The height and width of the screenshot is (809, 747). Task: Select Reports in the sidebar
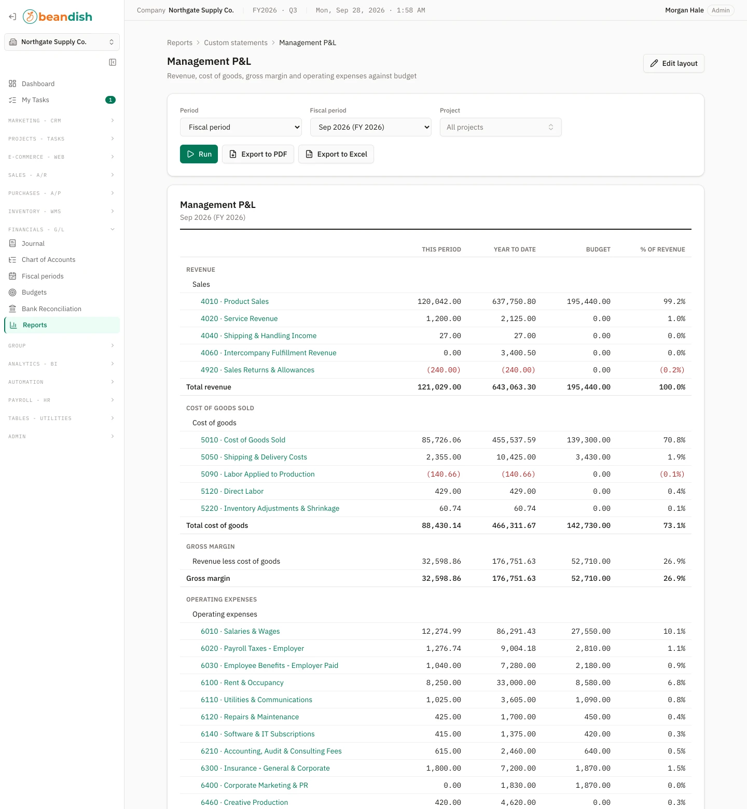coord(62,325)
